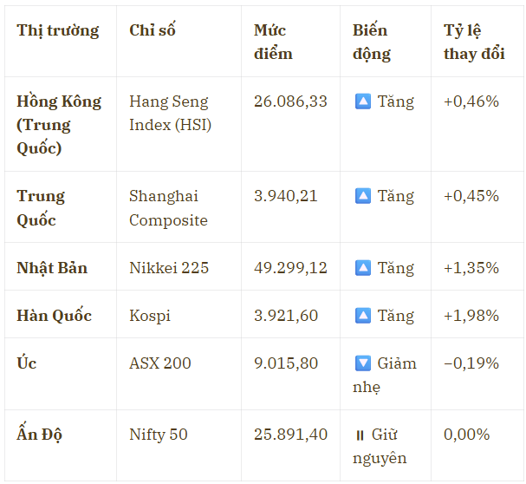Click the Kospi change +1,98%

(471, 316)
